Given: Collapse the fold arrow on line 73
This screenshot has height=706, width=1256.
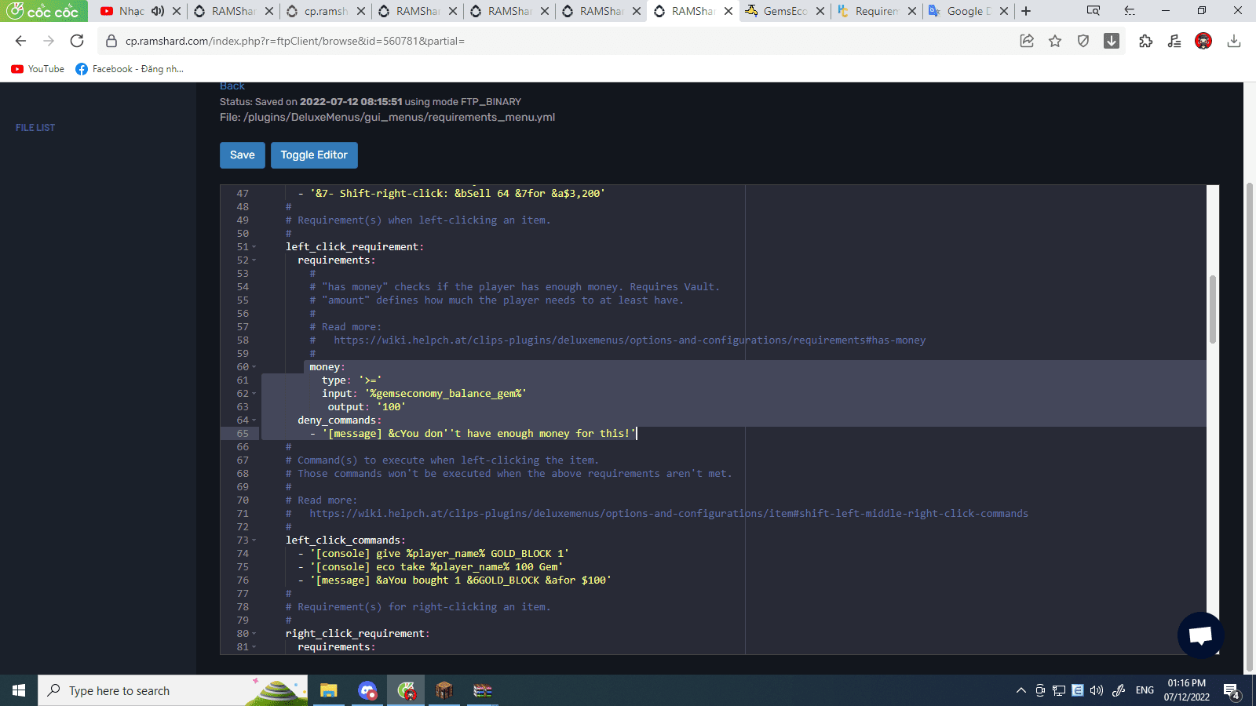Looking at the screenshot, I should click(254, 540).
